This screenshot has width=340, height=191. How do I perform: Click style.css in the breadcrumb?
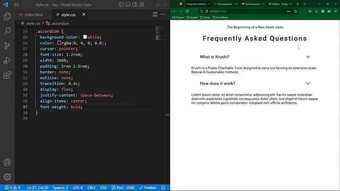click(x=33, y=23)
